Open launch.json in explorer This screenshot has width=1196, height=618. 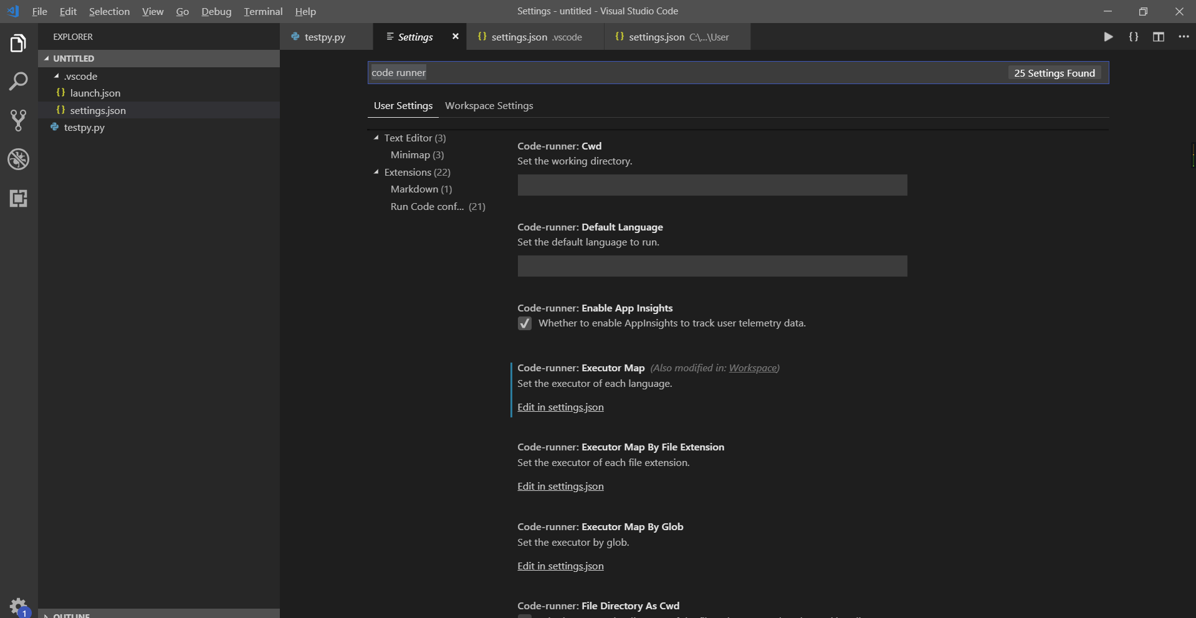coord(159,93)
